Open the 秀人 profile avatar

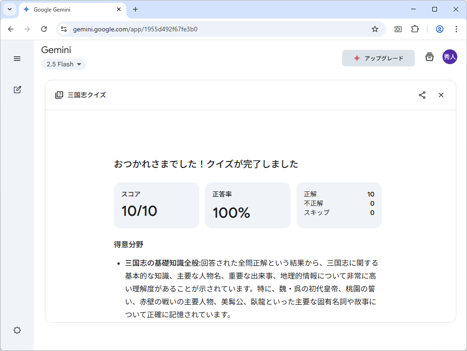pos(449,57)
